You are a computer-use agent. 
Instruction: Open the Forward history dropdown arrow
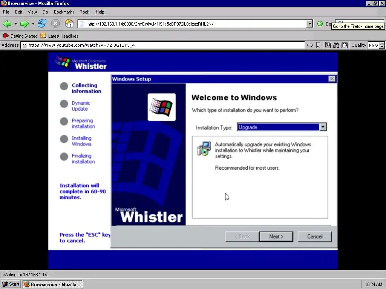tap(33, 24)
